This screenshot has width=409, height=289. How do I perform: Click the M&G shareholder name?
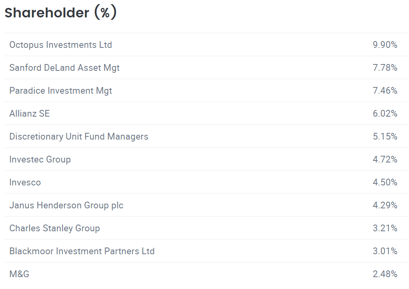[19, 274]
